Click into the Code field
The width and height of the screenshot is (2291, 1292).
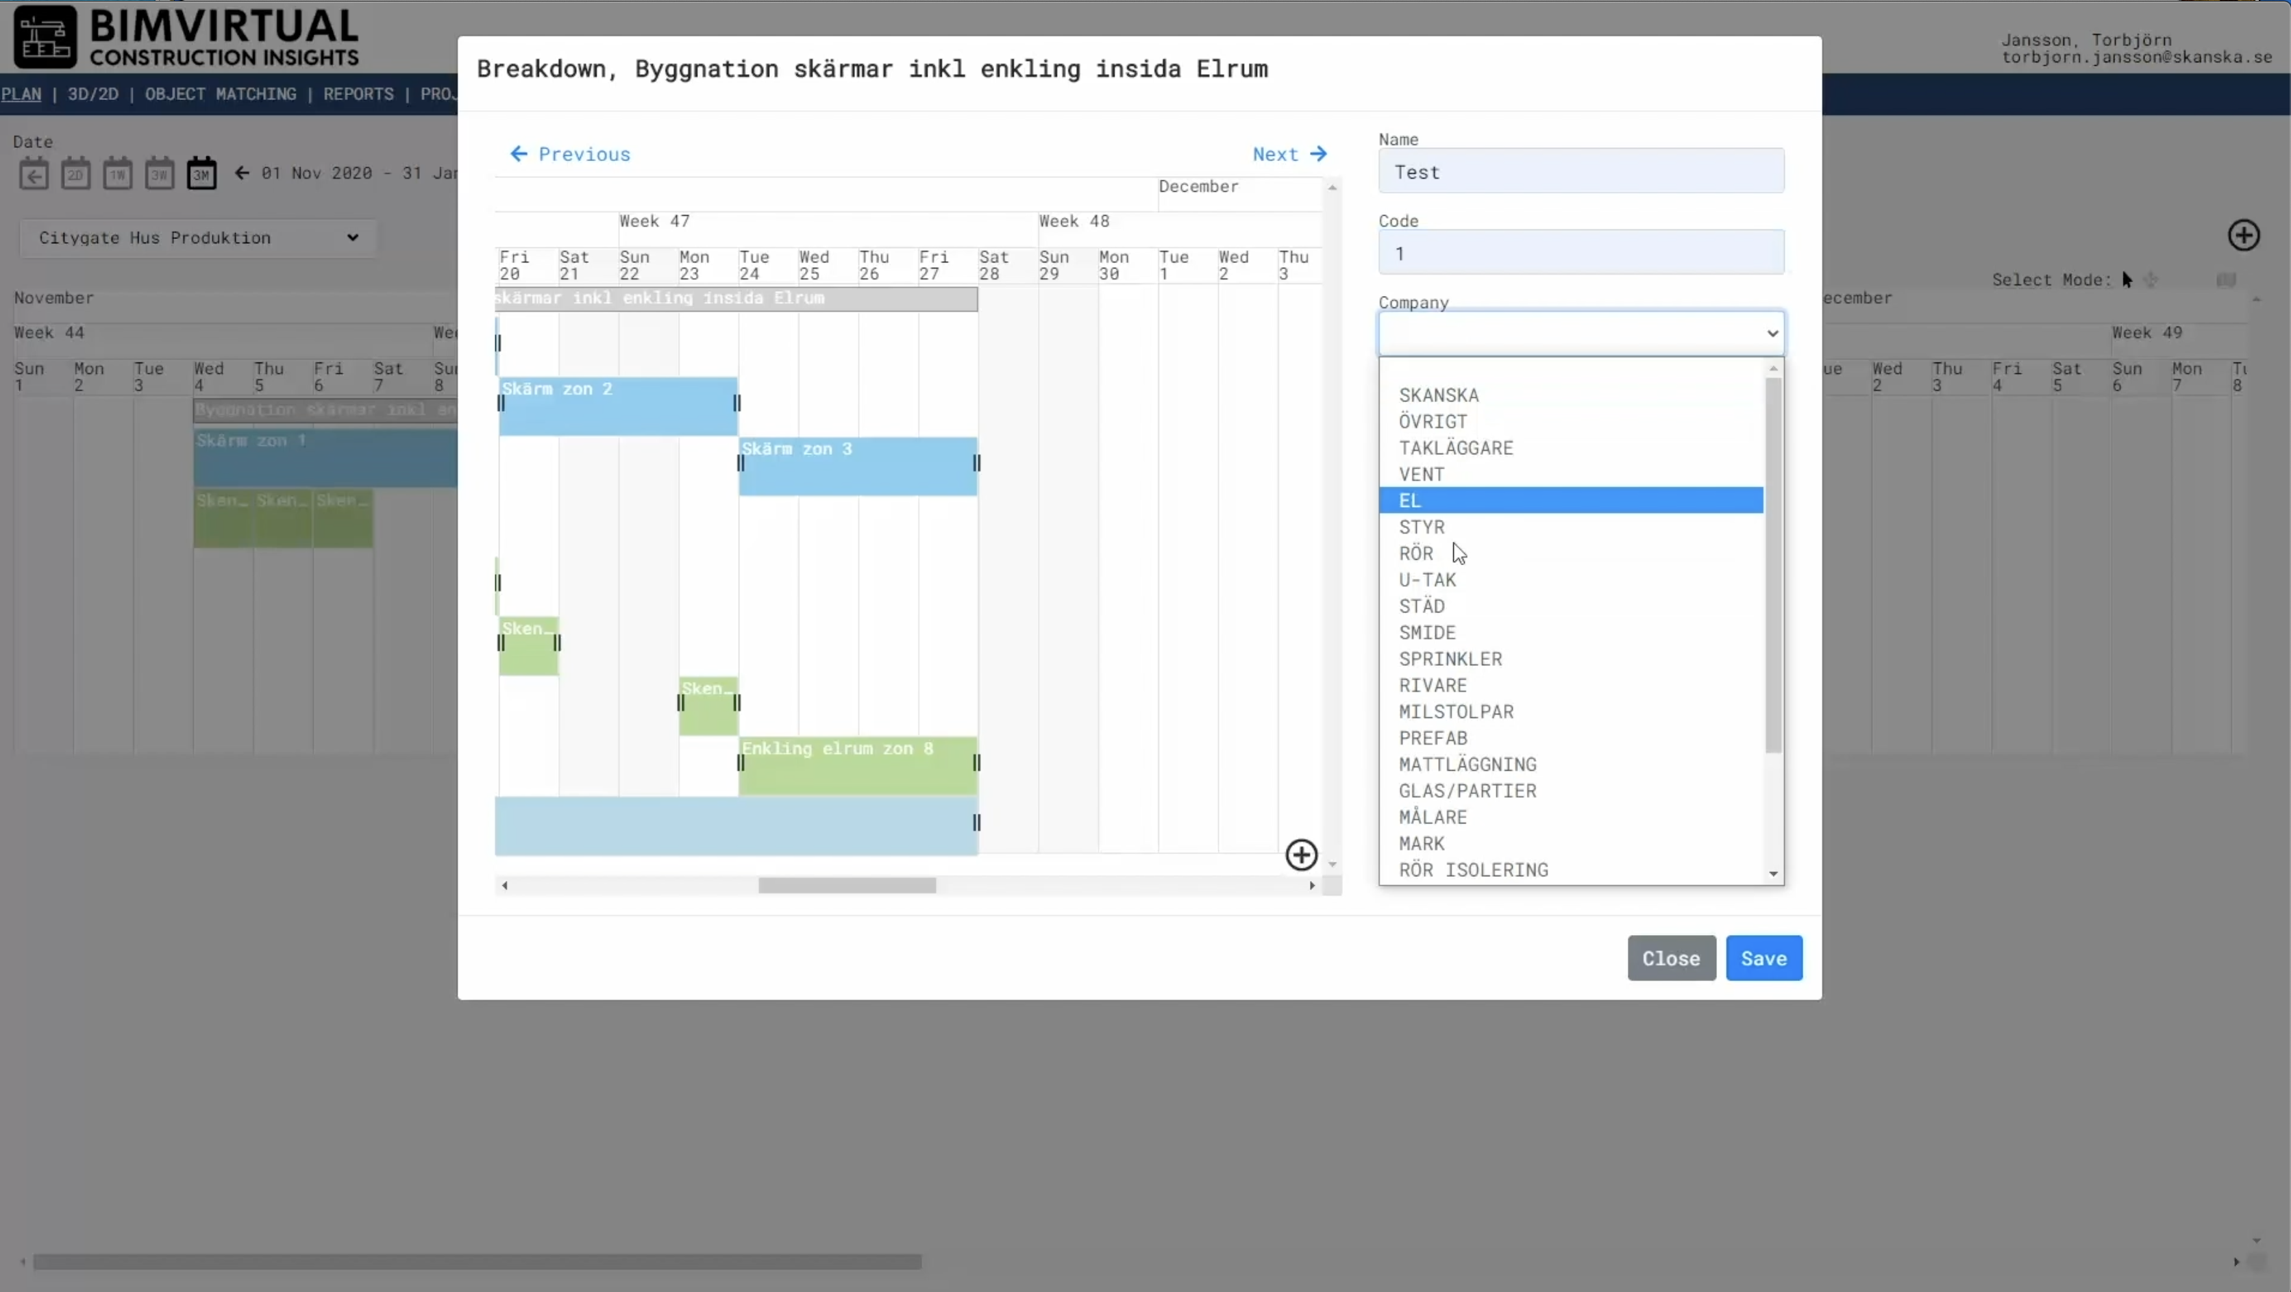point(1581,253)
